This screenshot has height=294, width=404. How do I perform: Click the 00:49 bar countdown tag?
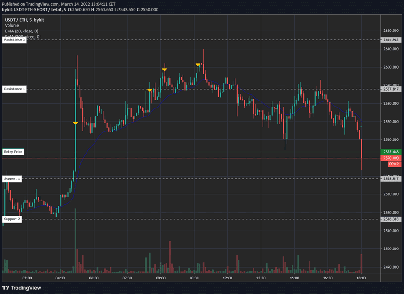pos(394,164)
